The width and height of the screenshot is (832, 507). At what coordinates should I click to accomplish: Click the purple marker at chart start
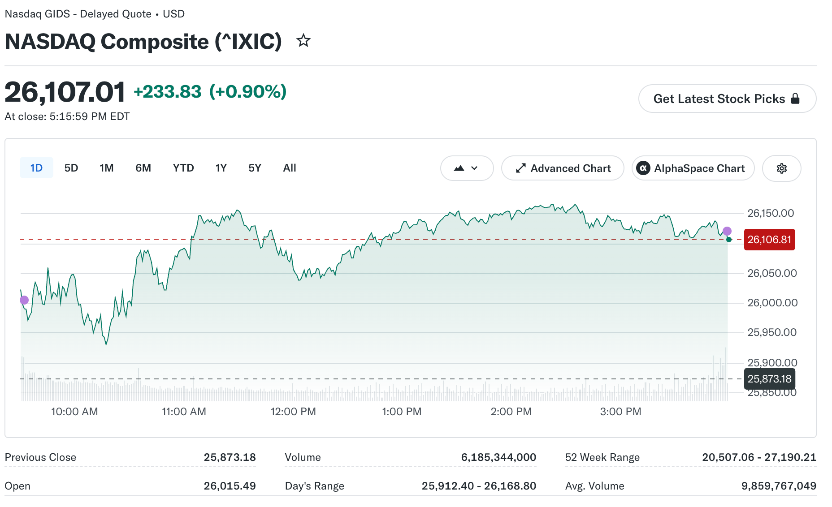[x=24, y=300]
